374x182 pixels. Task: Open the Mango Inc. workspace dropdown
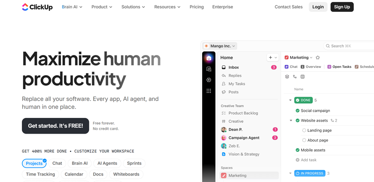(220, 46)
